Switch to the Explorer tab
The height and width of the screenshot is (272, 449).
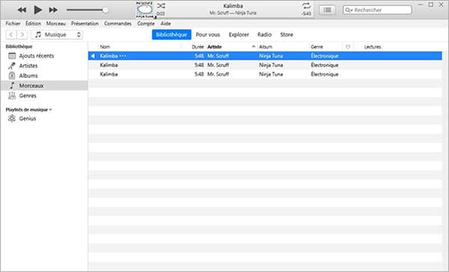[x=239, y=34]
